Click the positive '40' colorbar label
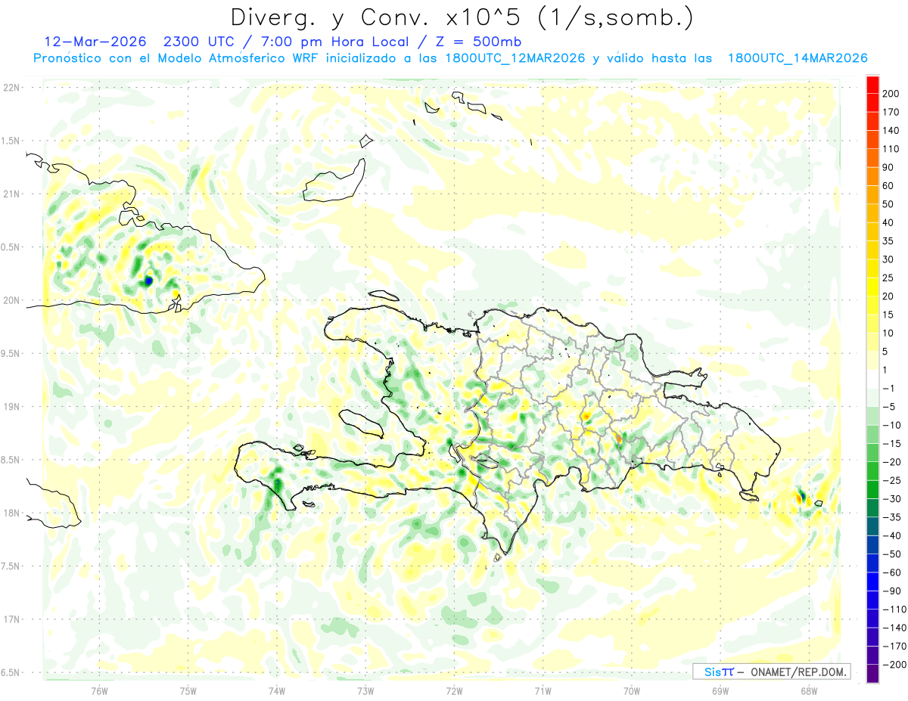The height and width of the screenshot is (701, 908). coord(888,223)
